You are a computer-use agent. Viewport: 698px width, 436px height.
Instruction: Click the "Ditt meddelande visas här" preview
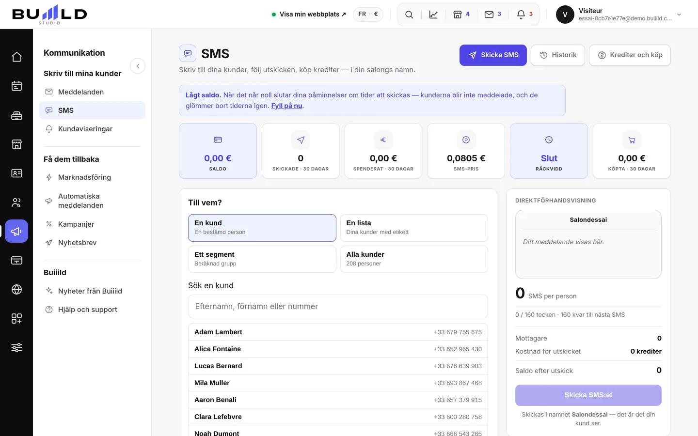pyautogui.click(x=563, y=242)
